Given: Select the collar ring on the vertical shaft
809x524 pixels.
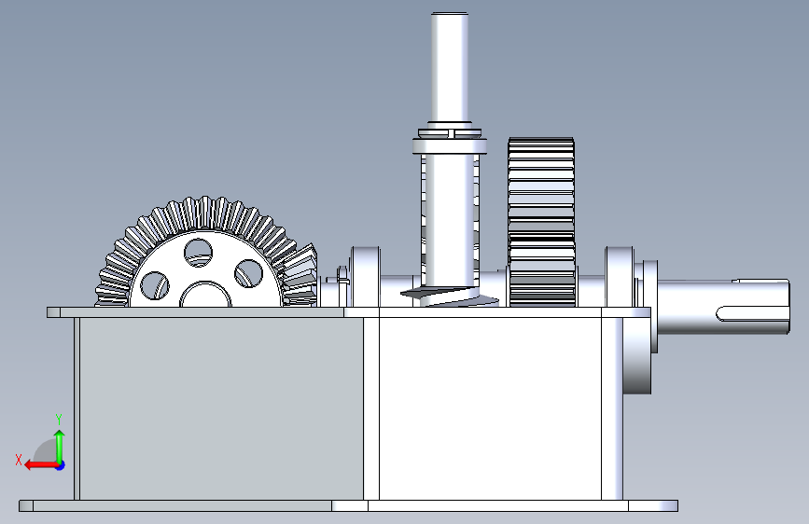Looking at the screenshot, I should (450, 146).
